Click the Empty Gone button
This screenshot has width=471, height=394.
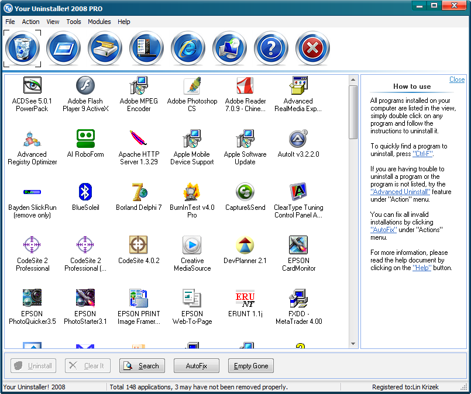(251, 366)
